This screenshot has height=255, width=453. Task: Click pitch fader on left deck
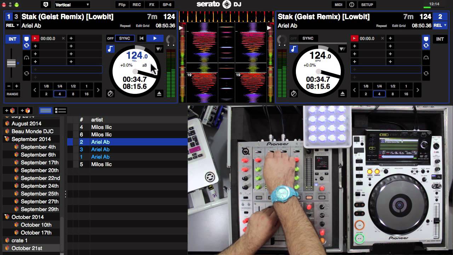[x=11, y=63]
